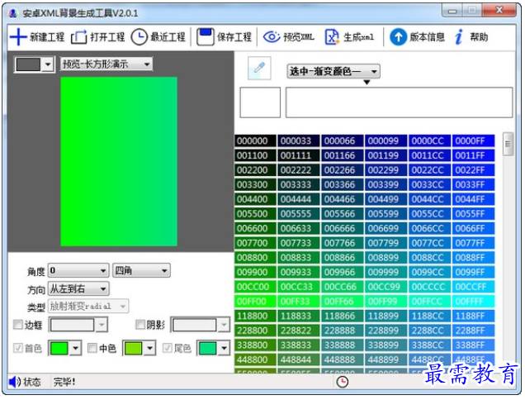Click the wide color value field
The width and height of the screenshot is (525, 400).
pyautogui.click(x=399, y=102)
